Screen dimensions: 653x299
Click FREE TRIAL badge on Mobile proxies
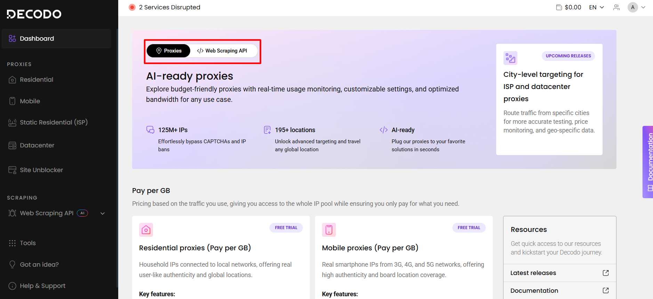click(469, 228)
